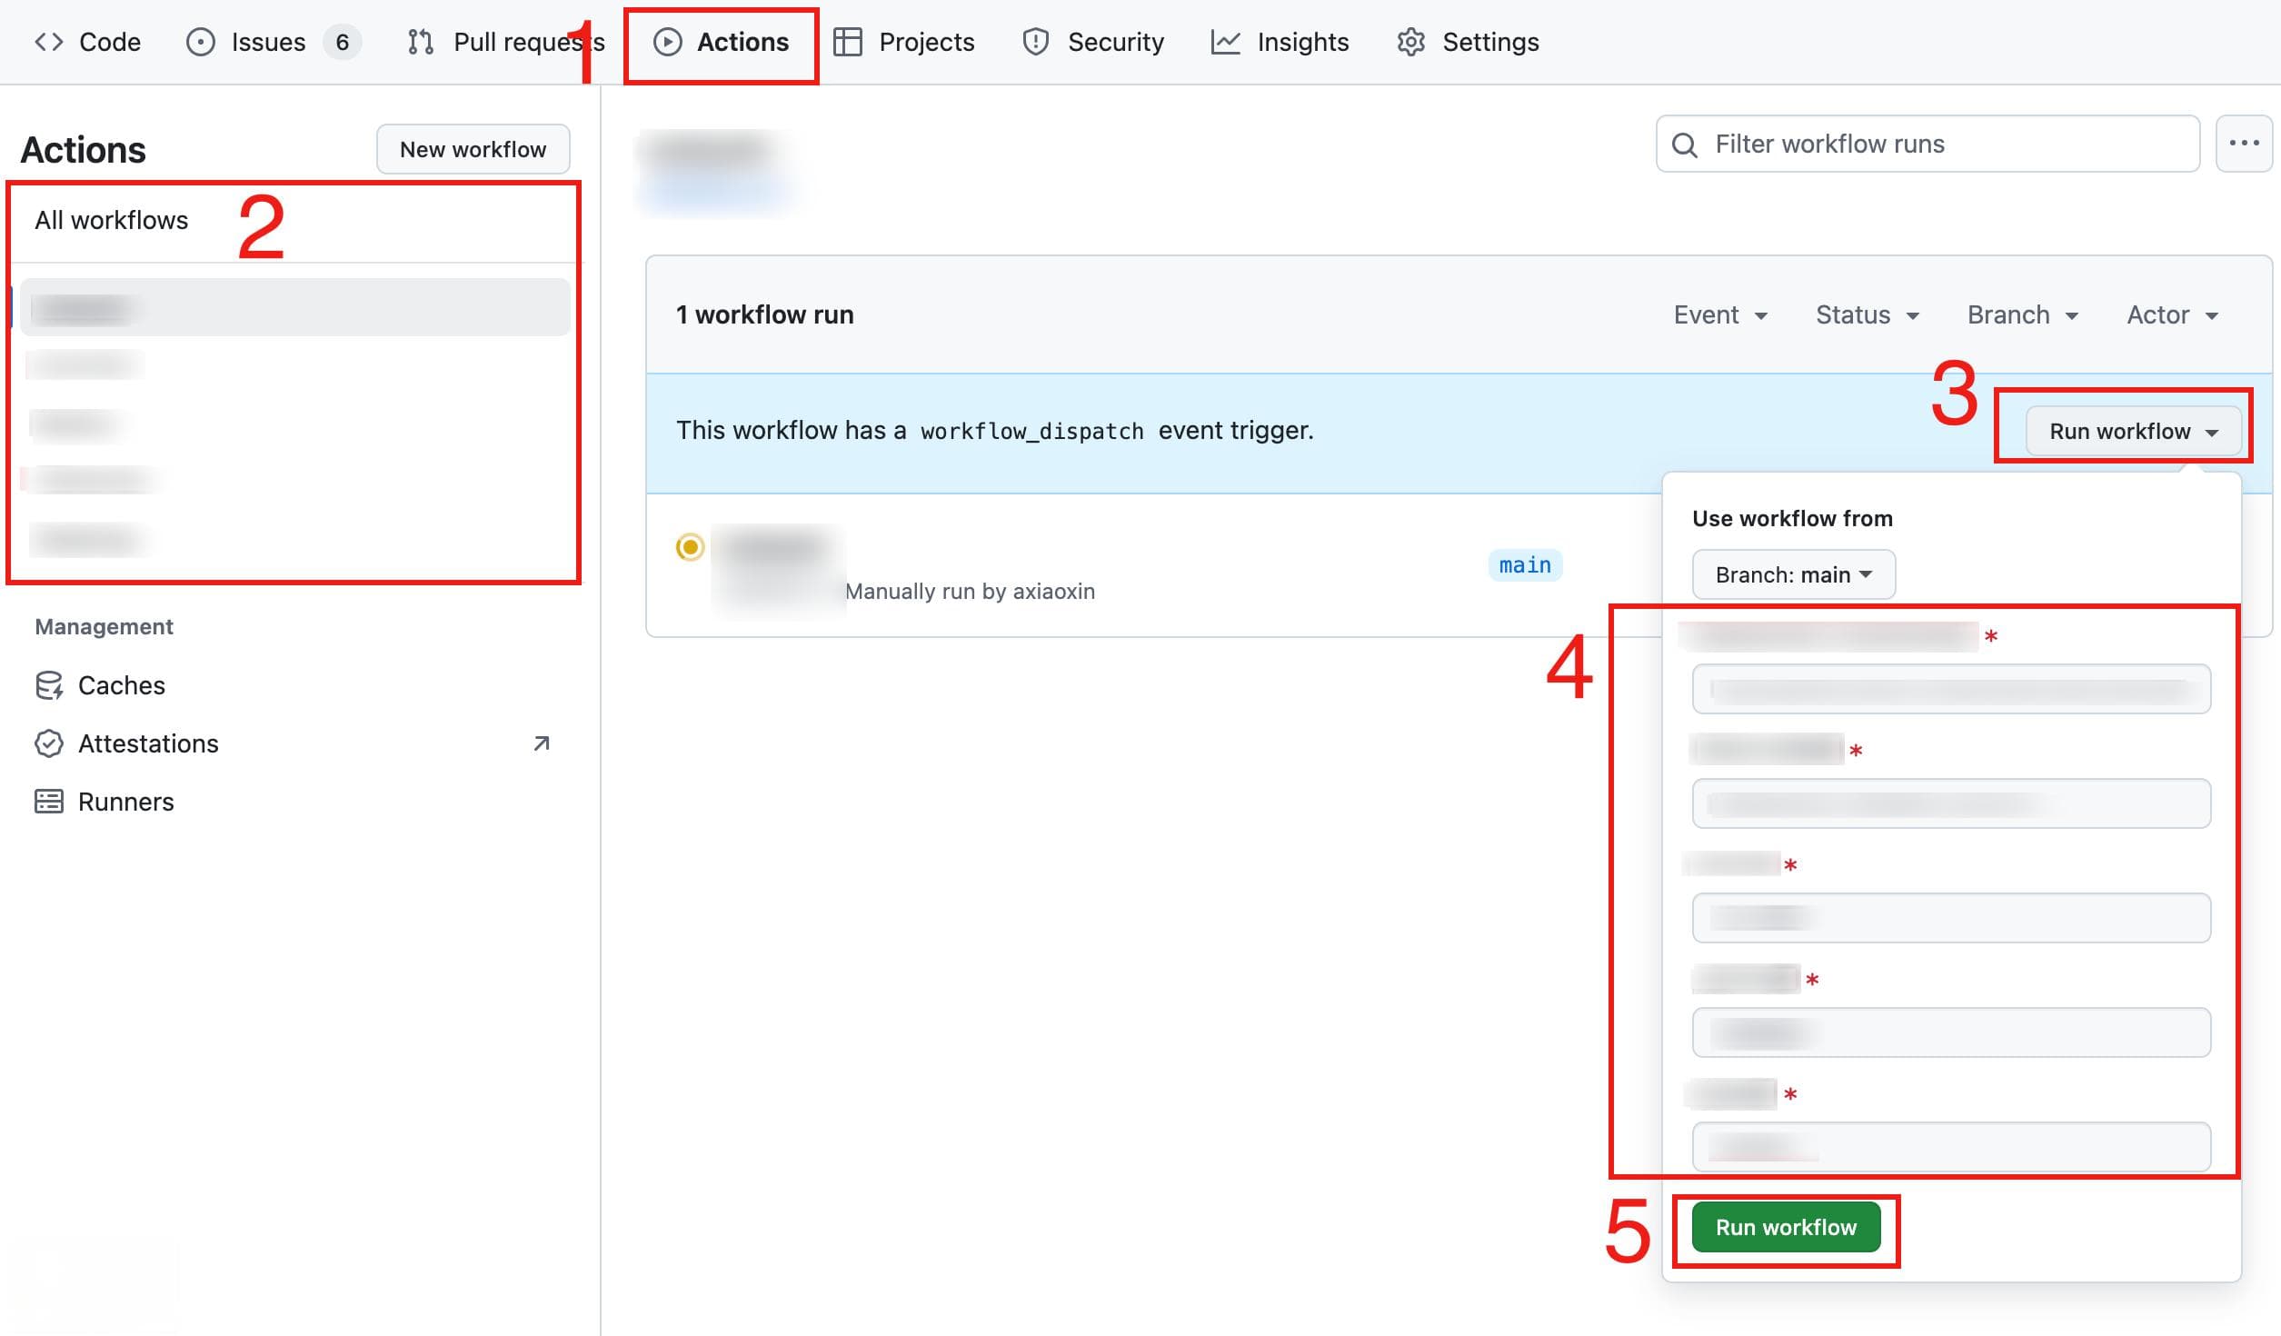Open the Issues tab
The width and height of the screenshot is (2281, 1336).
(x=273, y=42)
